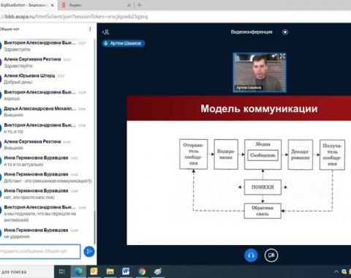Click the нет, это просто капс лок message
The image size is (351, 278).
(x=29, y=198)
